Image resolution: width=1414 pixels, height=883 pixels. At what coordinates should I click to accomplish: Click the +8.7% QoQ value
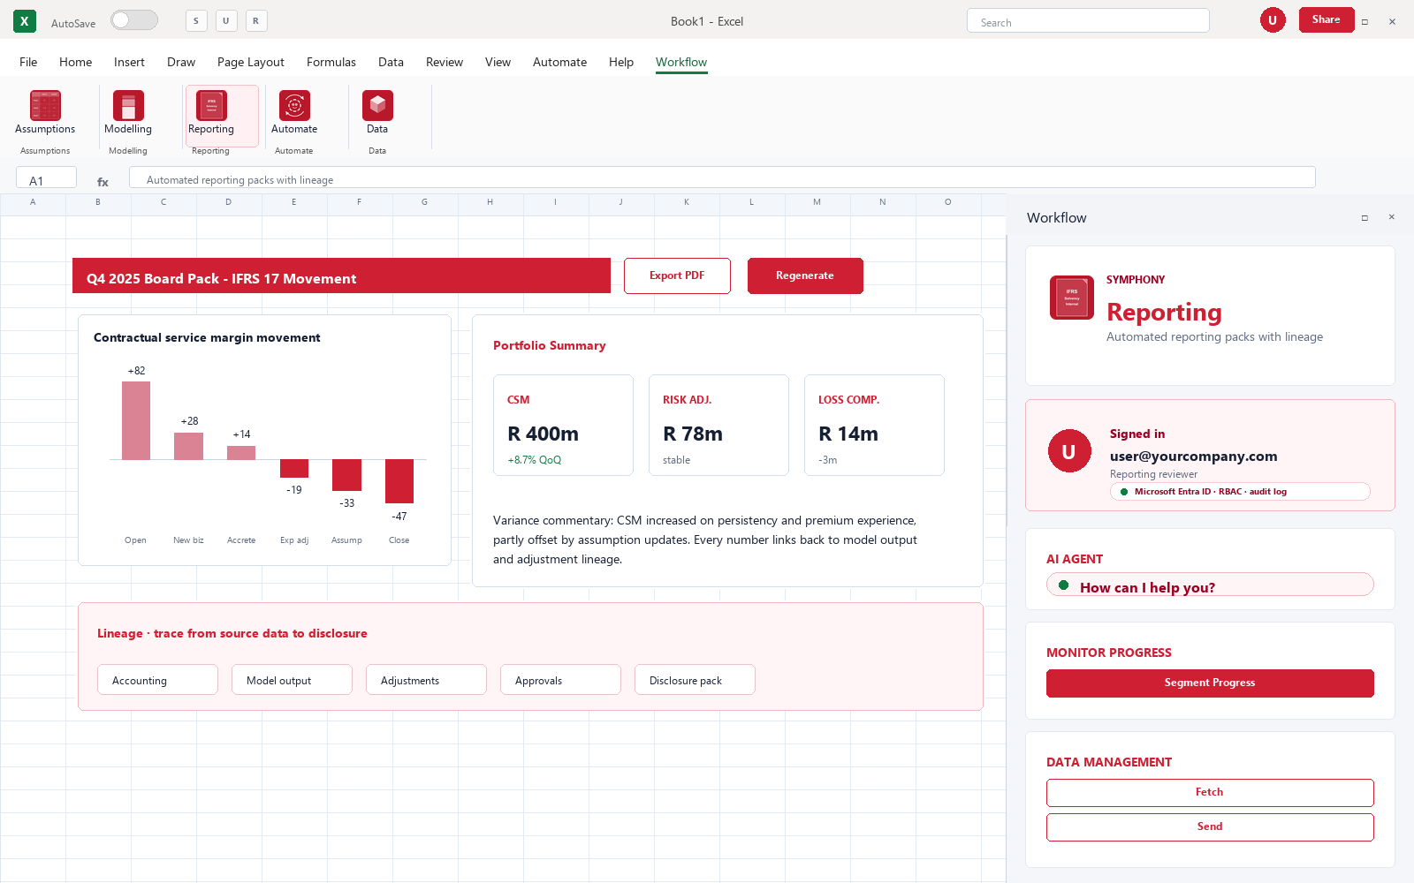point(534,460)
